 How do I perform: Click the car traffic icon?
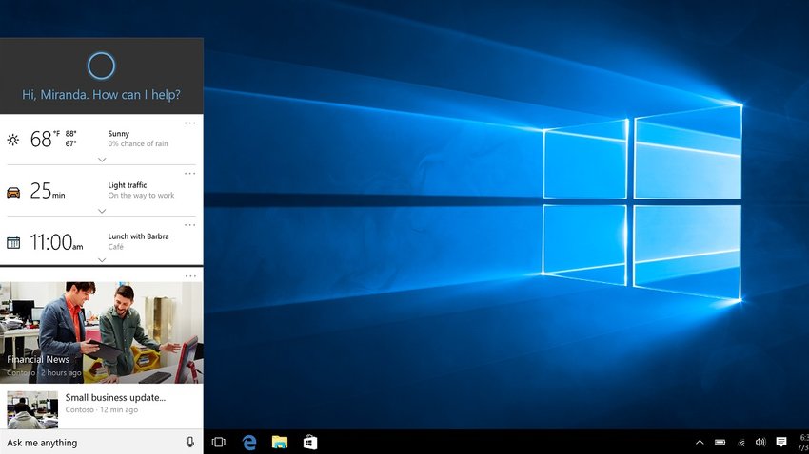click(13, 193)
